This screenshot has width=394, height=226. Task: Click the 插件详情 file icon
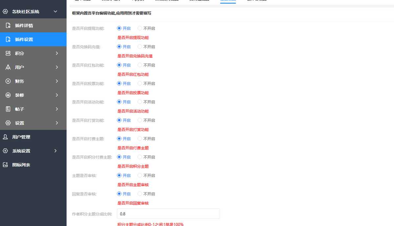[x=8, y=26]
